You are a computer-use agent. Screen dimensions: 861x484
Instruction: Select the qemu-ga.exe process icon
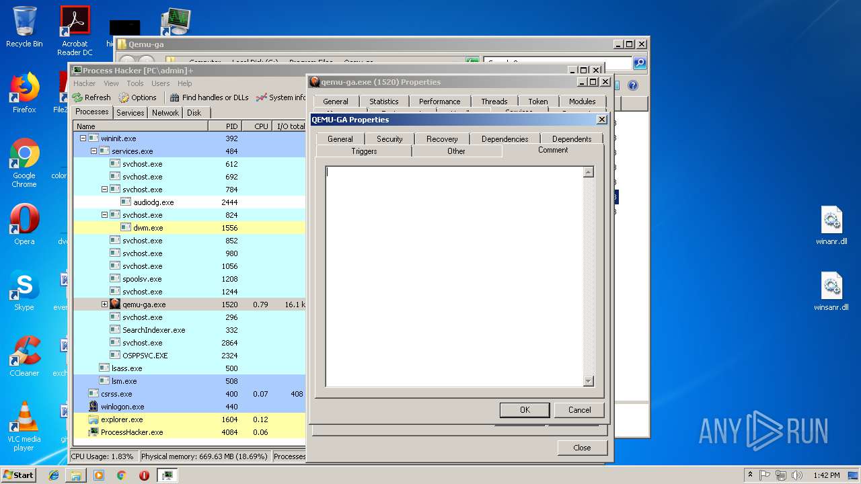click(115, 305)
